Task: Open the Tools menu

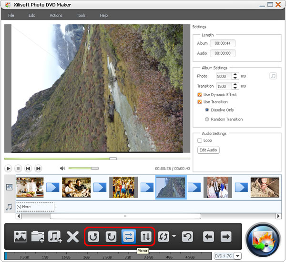Action: coord(81,15)
